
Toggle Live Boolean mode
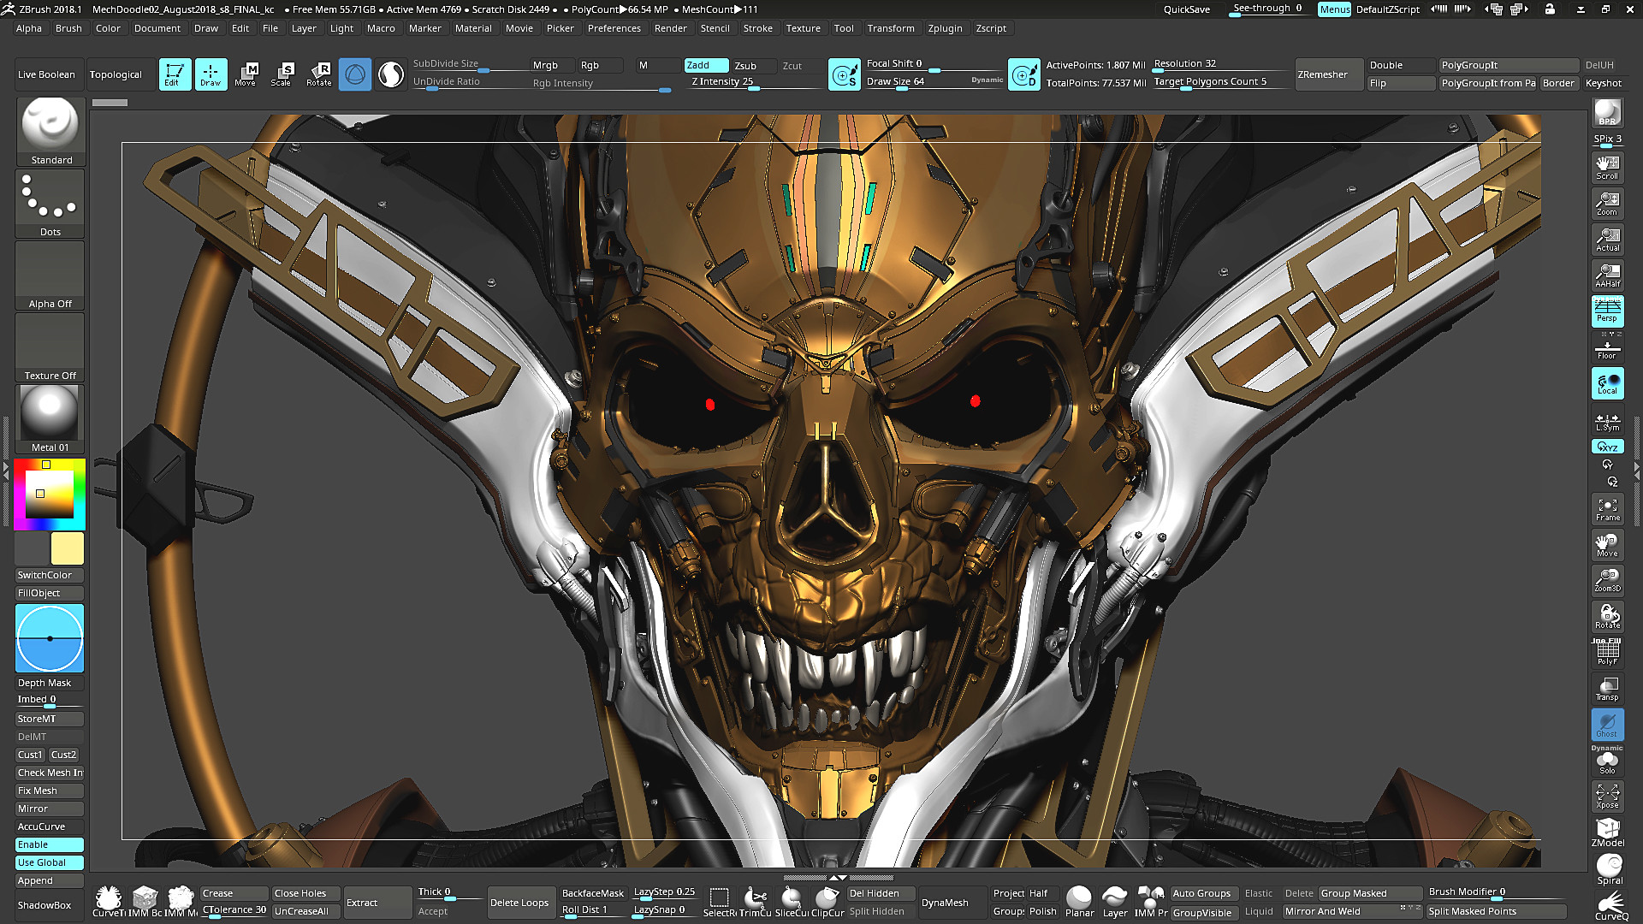coord(46,74)
